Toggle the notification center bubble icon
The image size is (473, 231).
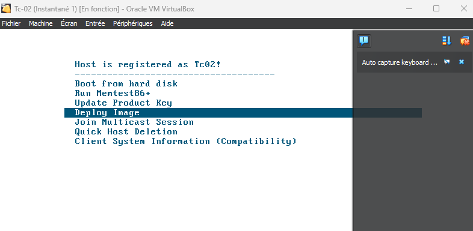click(x=364, y=41)
